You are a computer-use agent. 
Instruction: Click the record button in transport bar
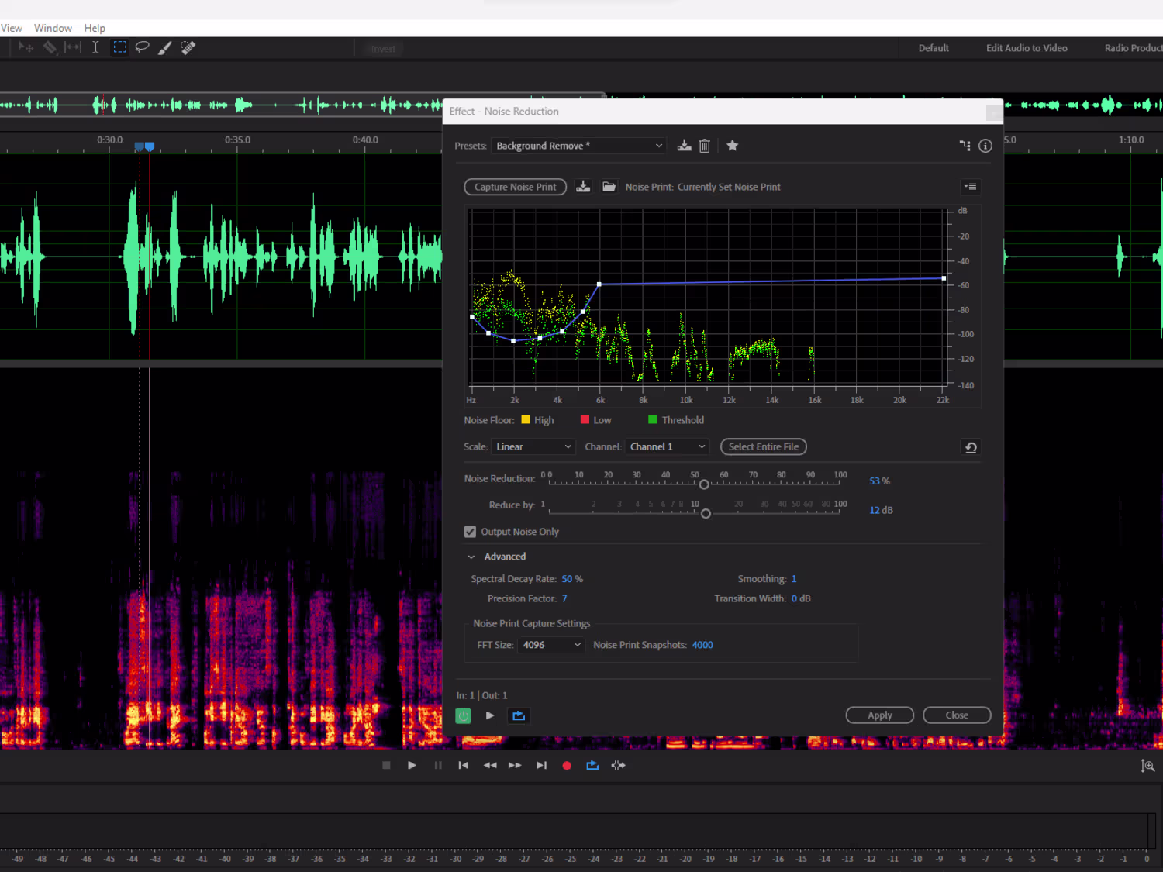coord(567,766)
